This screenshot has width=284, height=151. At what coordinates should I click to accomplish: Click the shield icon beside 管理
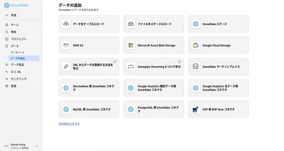pos(7,86)
